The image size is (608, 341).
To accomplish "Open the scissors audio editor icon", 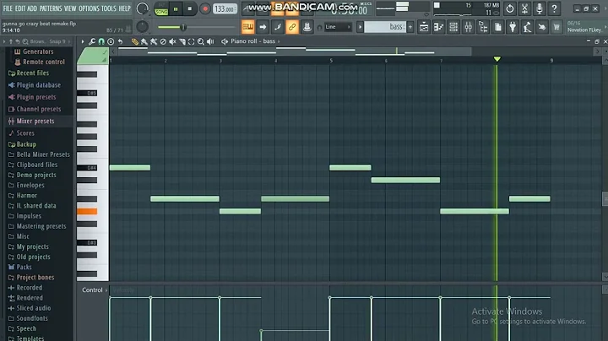I will 524,8.
